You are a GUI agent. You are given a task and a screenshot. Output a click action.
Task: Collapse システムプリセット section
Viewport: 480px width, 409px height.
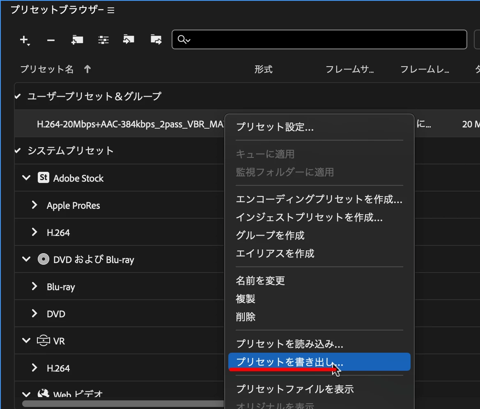[x=18, y=151]
